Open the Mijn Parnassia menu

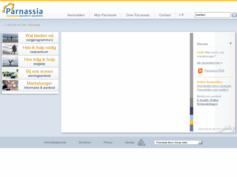pyautogui.click(x=105, y=15)
